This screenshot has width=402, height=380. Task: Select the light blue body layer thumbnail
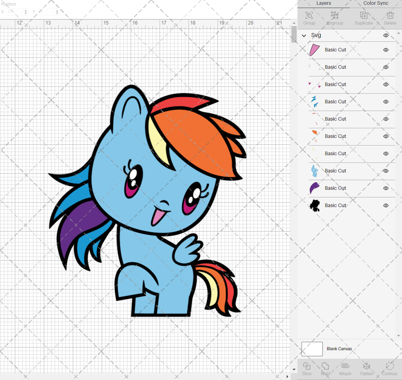click(x=315, y=171)
